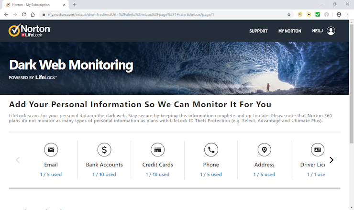Click the scrollbar up arrow

[352, 22]
